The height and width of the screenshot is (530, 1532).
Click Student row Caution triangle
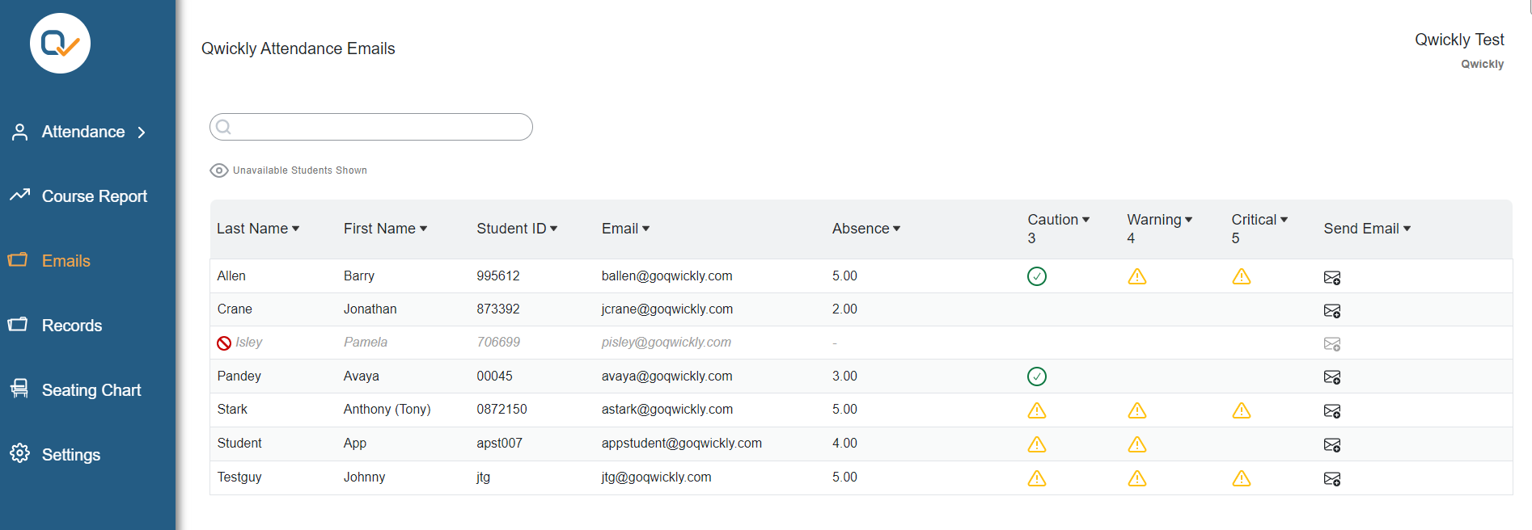click(x=1037, y=444)
